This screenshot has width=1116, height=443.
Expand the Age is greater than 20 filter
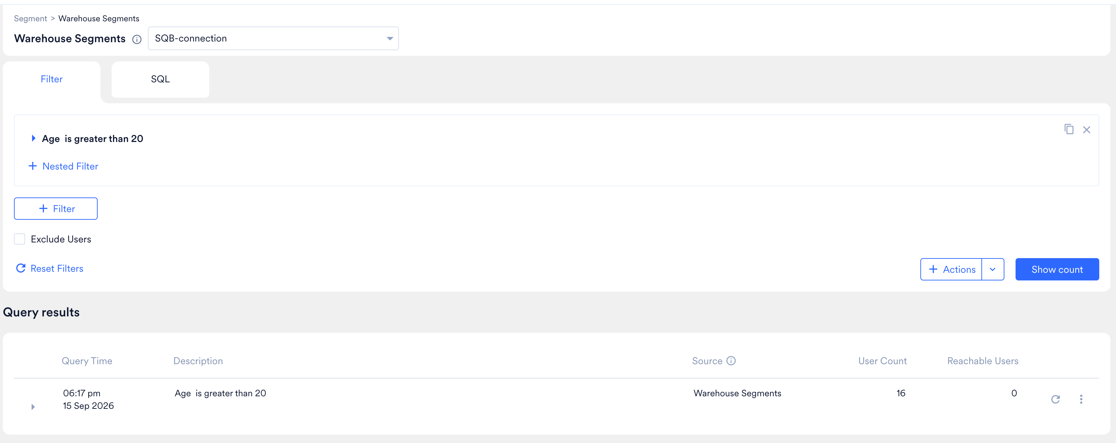tap(33, 138)
